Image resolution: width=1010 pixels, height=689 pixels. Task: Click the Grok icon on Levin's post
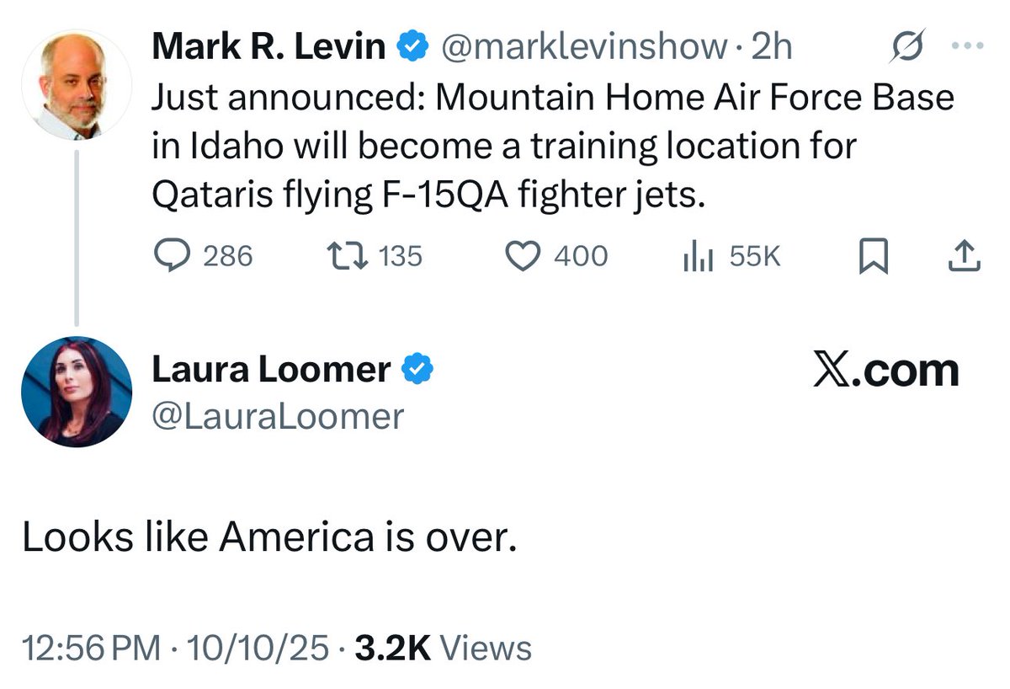click(908, 45)
